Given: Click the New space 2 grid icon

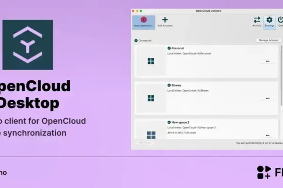Looking at the screenshot, I should point(151,135).
